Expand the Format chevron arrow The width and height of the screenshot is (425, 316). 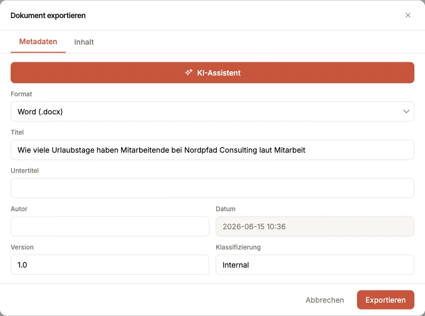point(406,112)
